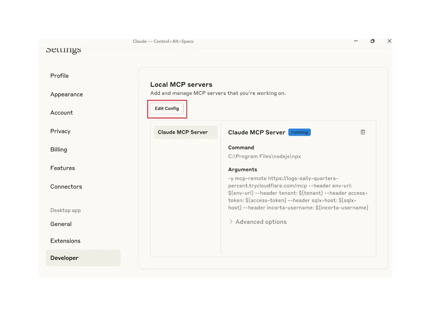Click the Command path text for the server
The height and width of the screenshot is (316, 431).
(x=264, y=156)
